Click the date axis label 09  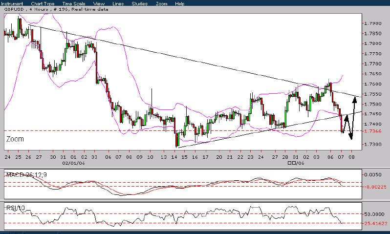point(140,157)
